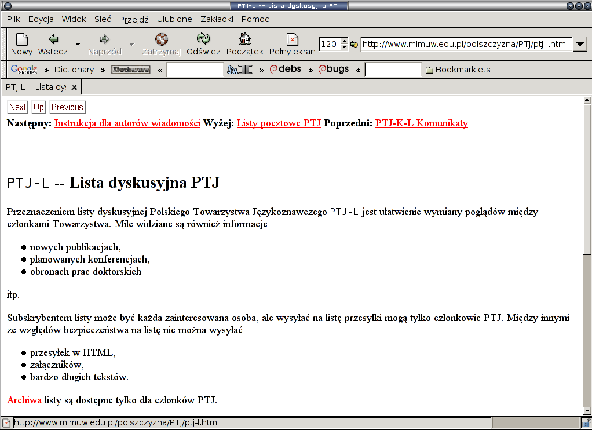Open the Pomoc menu
This screenshot has width=592, height=430.
click(255, 19)
